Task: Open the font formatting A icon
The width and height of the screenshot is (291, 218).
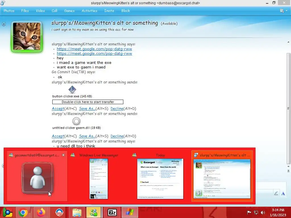Action: [283, 194]
